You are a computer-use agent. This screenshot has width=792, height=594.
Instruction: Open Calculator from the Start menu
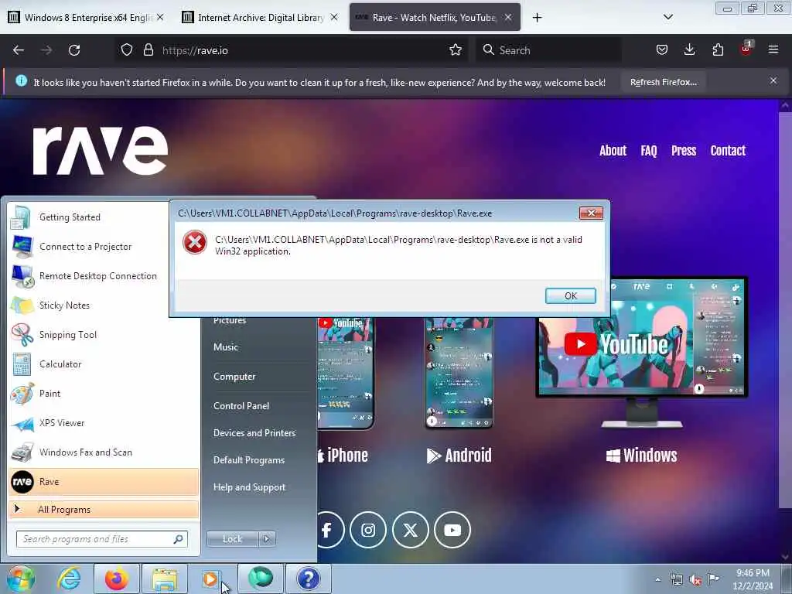coord(104,364)
